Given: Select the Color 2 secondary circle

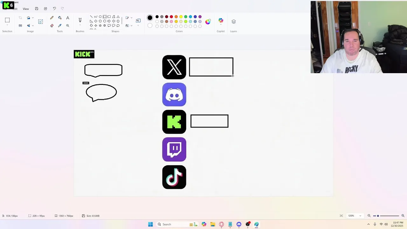Looking at the screenshot, I should coord(150,25).
